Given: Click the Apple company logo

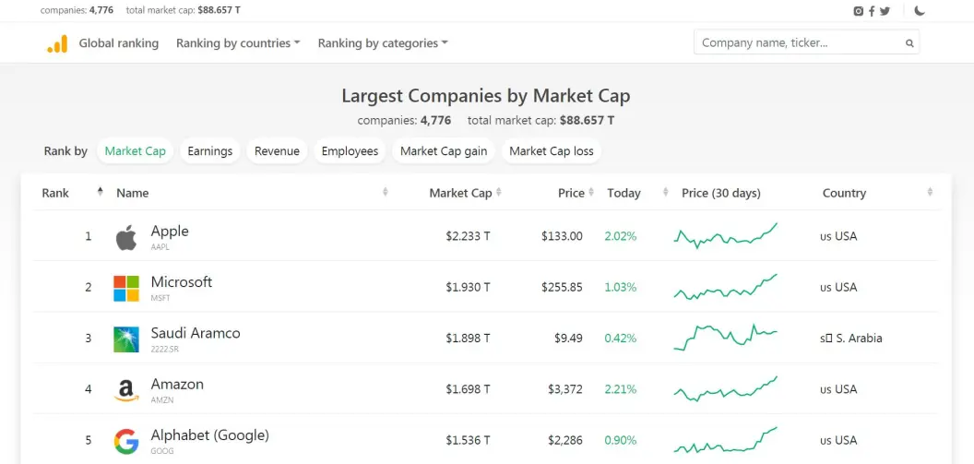Looking at the screenshot, I should (x=126, y=237).
